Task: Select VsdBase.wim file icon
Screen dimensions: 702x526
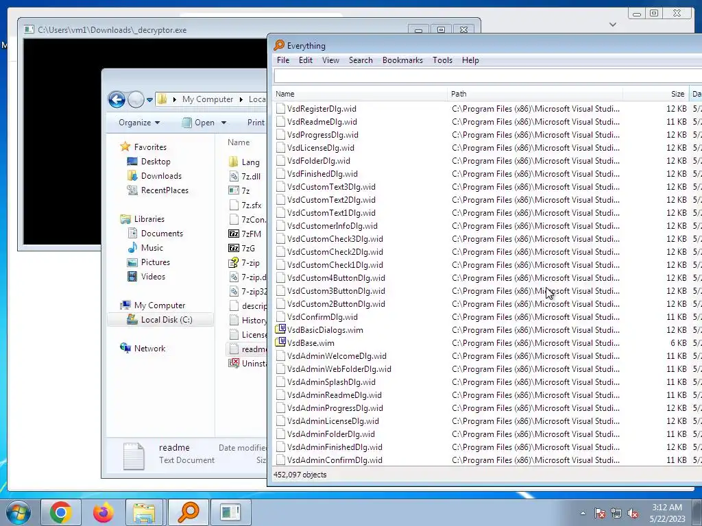Action: pos(280,342)
